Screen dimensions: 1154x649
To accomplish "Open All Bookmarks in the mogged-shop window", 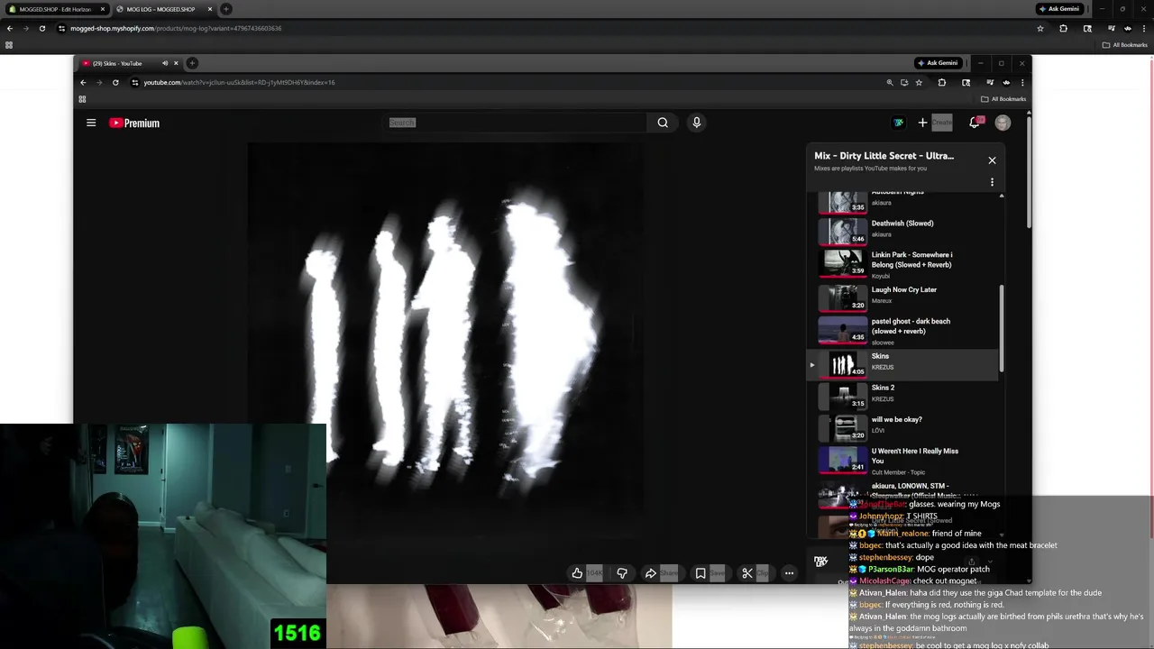I will coord(1125,45).
